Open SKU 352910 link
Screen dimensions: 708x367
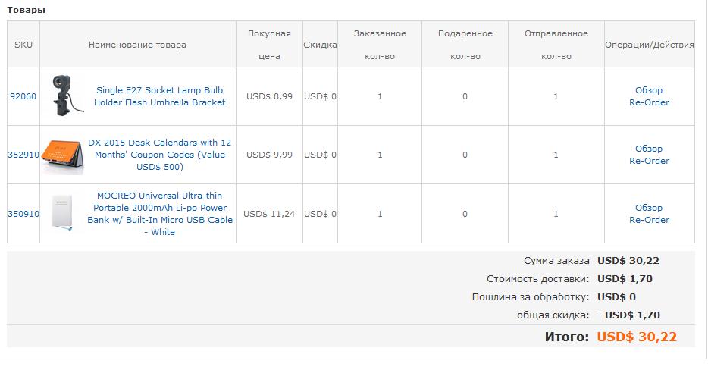click(x=23, y=155)
